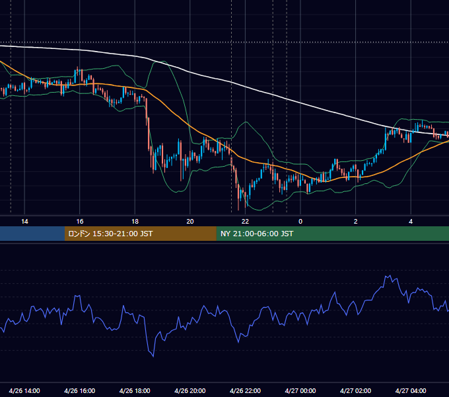449x397 pixels.
Task: Click the 4/27 04:00 date label
Action: [411, 390]
